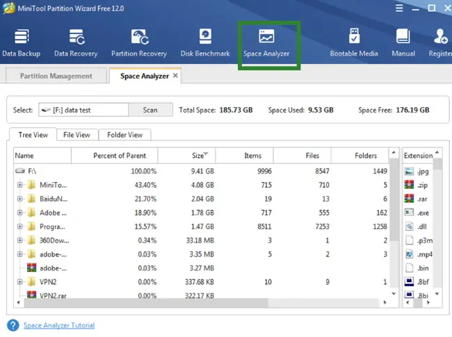The height and width of the screenshot is (337, 452).
Task: Select the .bin extension icon
Action: tap(409, 268)
